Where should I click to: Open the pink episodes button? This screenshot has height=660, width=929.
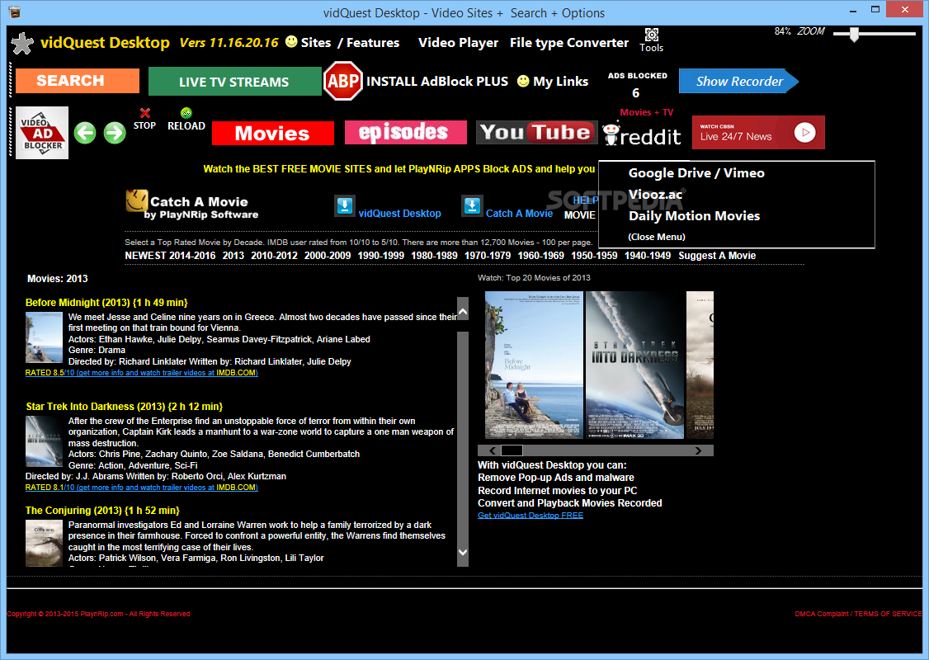405,132
